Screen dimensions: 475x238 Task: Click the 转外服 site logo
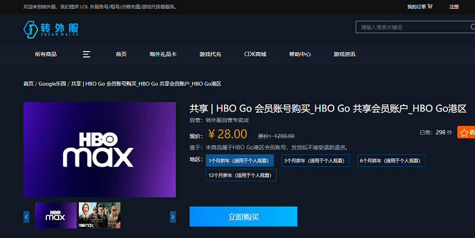pyautogui.click(x=51, y=29)
